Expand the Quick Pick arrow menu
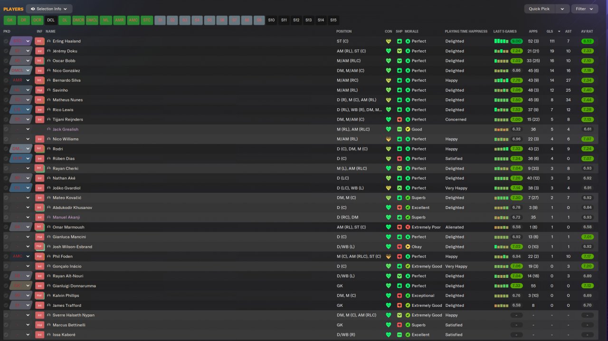 [x=562, y=9]
